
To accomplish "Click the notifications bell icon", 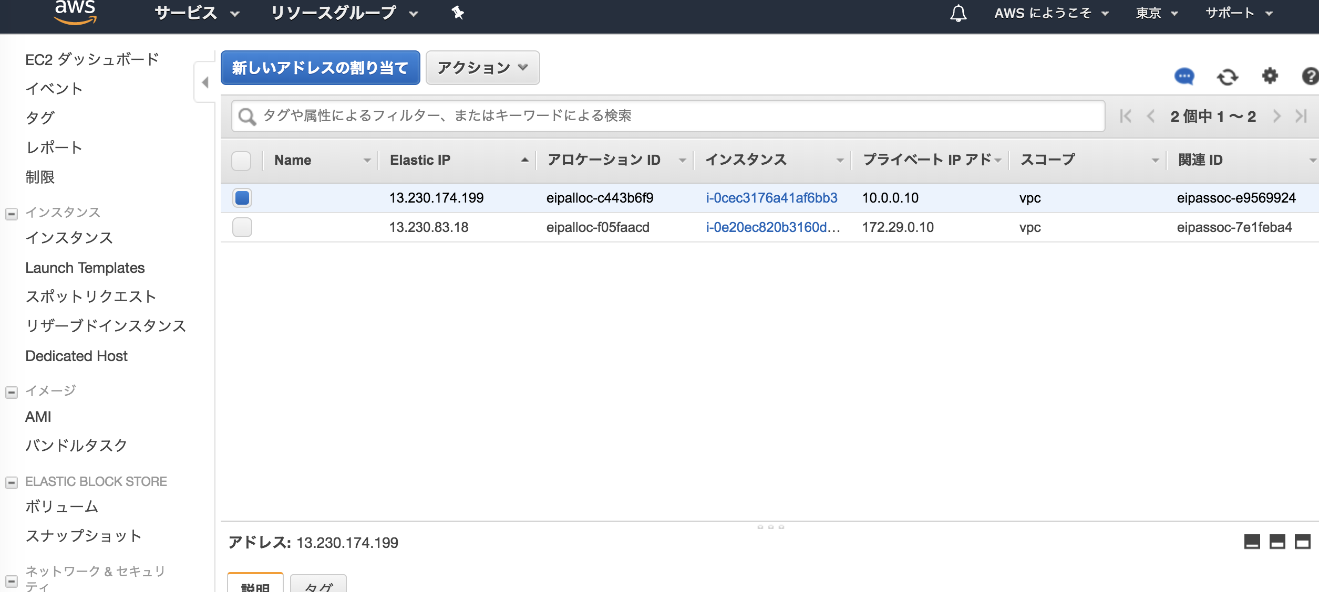I will click(957, 13).
